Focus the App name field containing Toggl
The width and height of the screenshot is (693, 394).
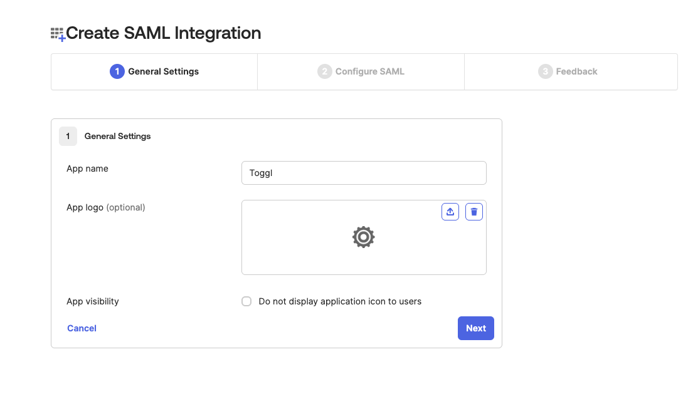[x=364, y=173]
